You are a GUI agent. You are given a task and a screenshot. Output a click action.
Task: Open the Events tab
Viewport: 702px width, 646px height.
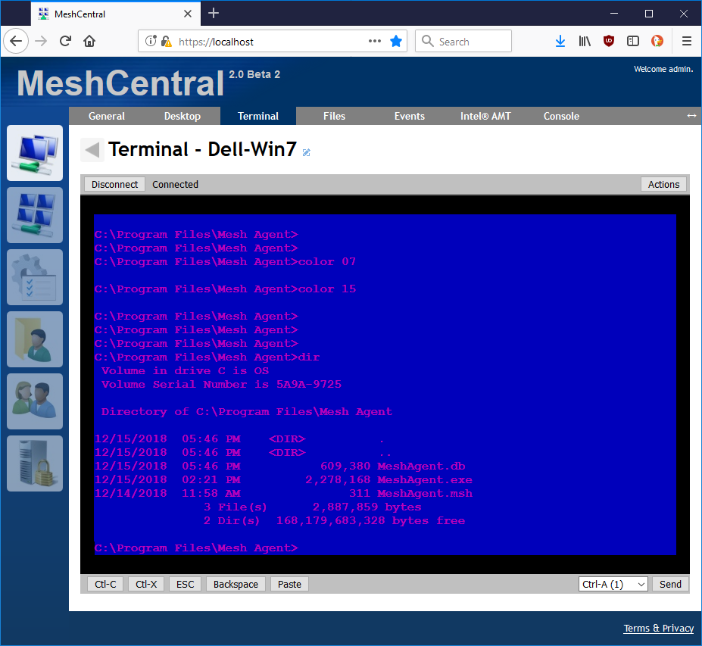click(409, 116)
